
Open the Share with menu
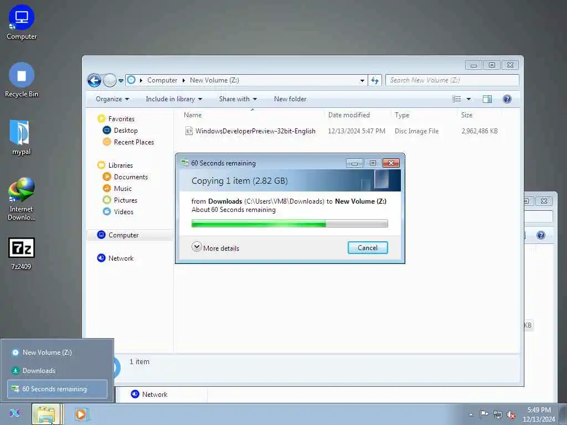pyautogui.click(x=238, y=99)
